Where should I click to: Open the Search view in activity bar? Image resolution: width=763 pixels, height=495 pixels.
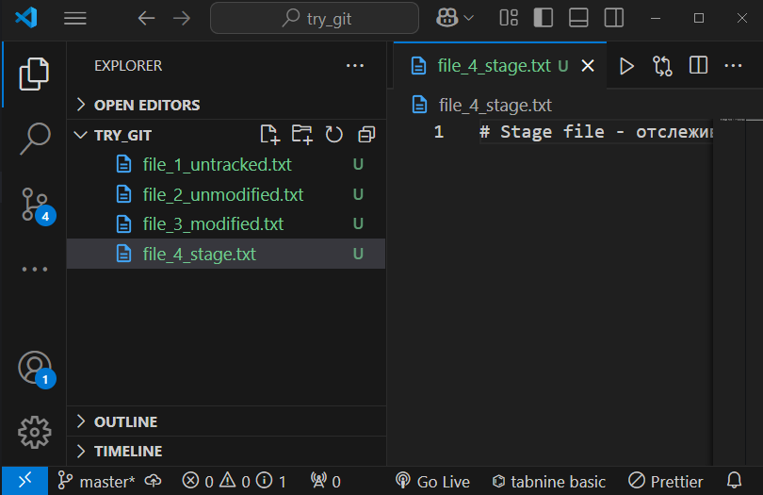click(x=35, y=139)
